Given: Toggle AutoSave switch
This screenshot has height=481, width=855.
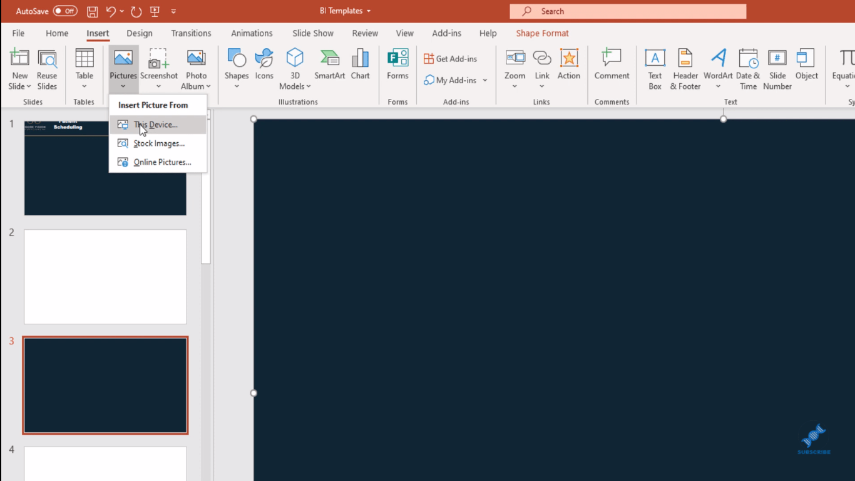Looking at the screenshot, I should point(65,11).
